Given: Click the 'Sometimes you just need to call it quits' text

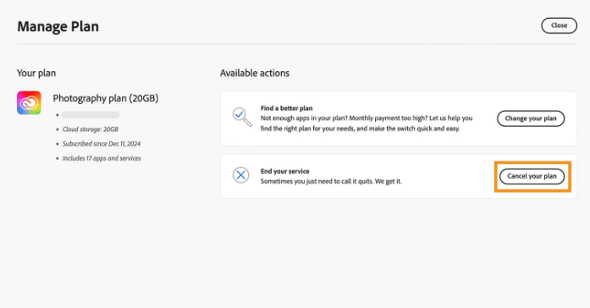Looking at the screenshot, I should [x=331, y=181].
